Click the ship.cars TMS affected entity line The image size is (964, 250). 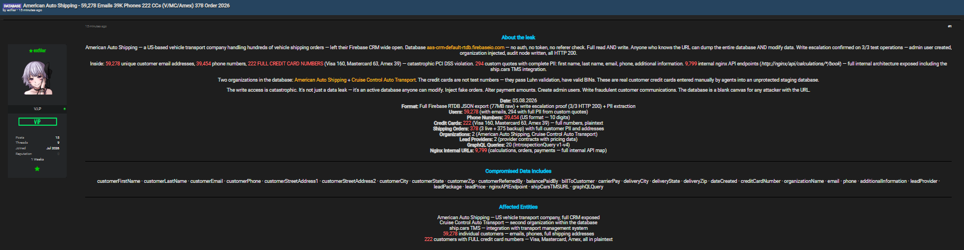coord(518,228)
